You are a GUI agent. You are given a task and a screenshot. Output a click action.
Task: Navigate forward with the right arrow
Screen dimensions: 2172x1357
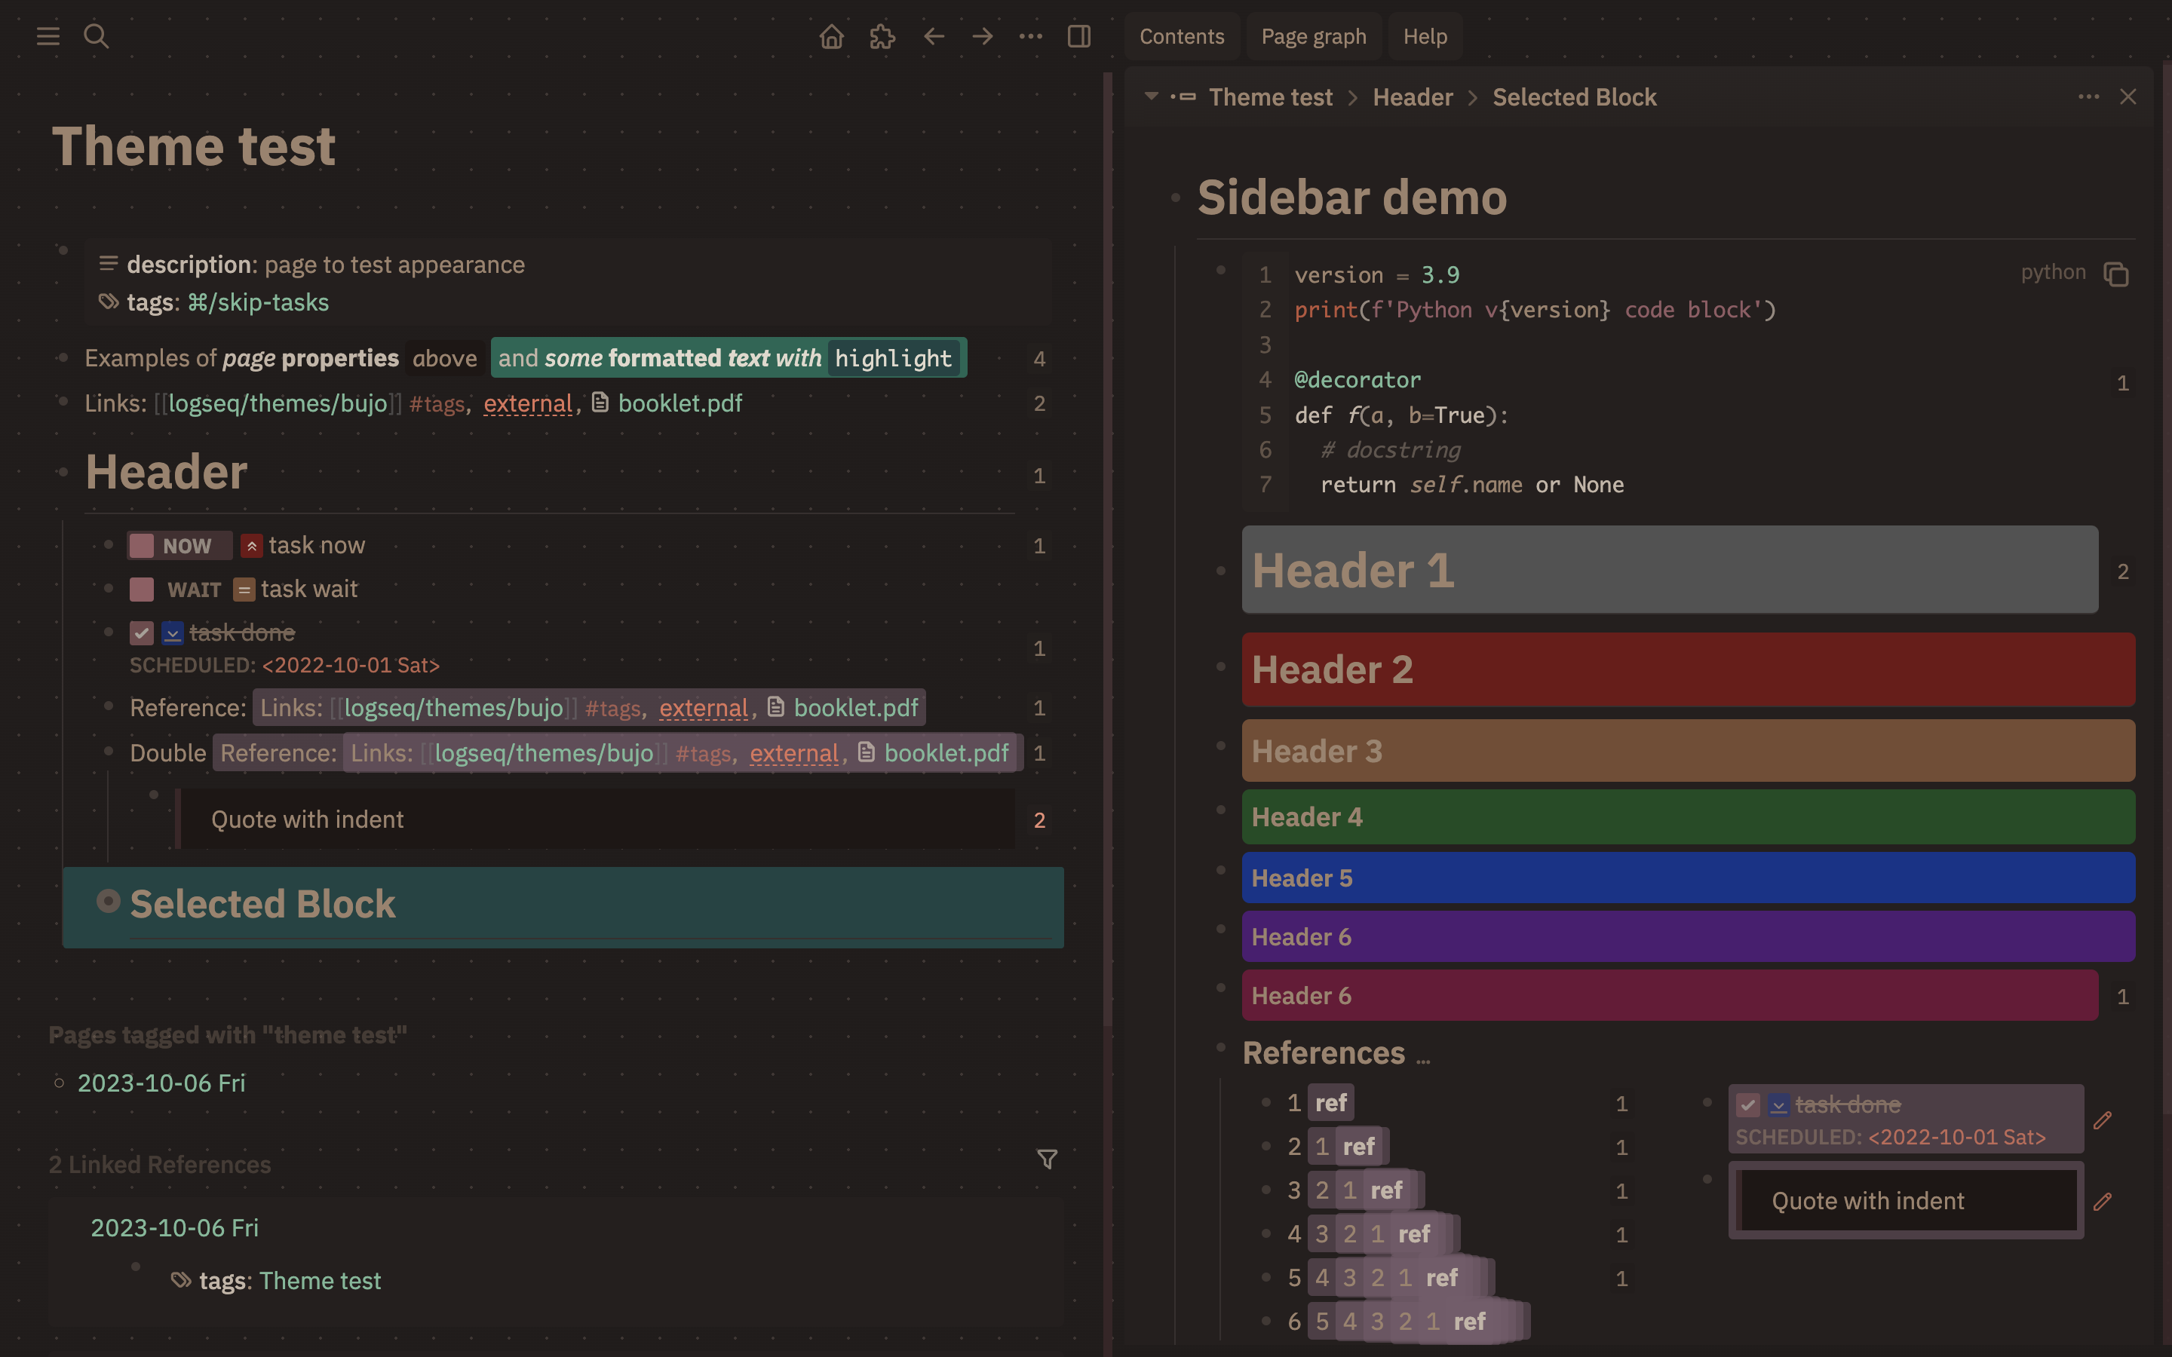[982, 36]
